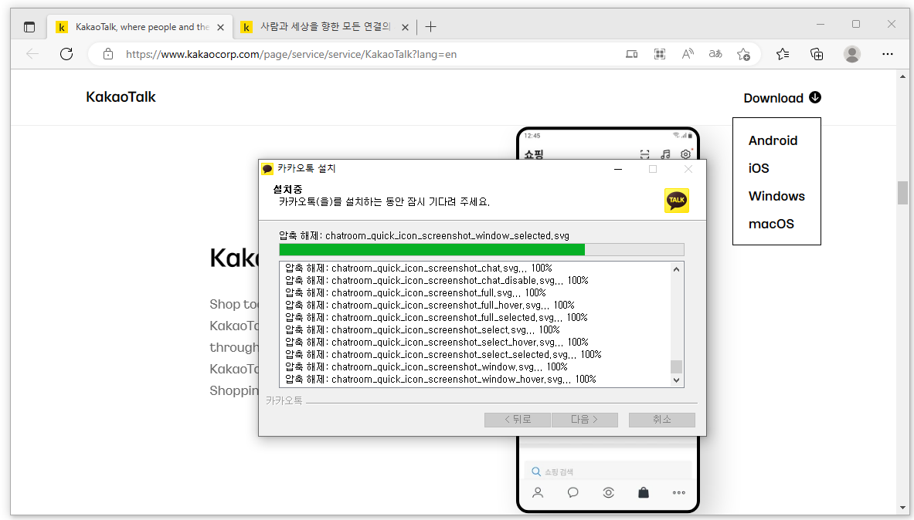Click the browser page scrollbar thumb
914x520 pixels.
(902, 193)
